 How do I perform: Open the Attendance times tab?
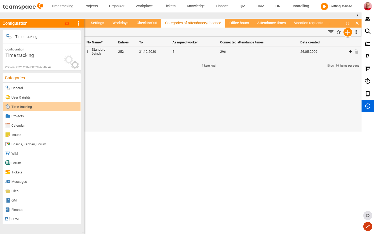coord(271,23)
